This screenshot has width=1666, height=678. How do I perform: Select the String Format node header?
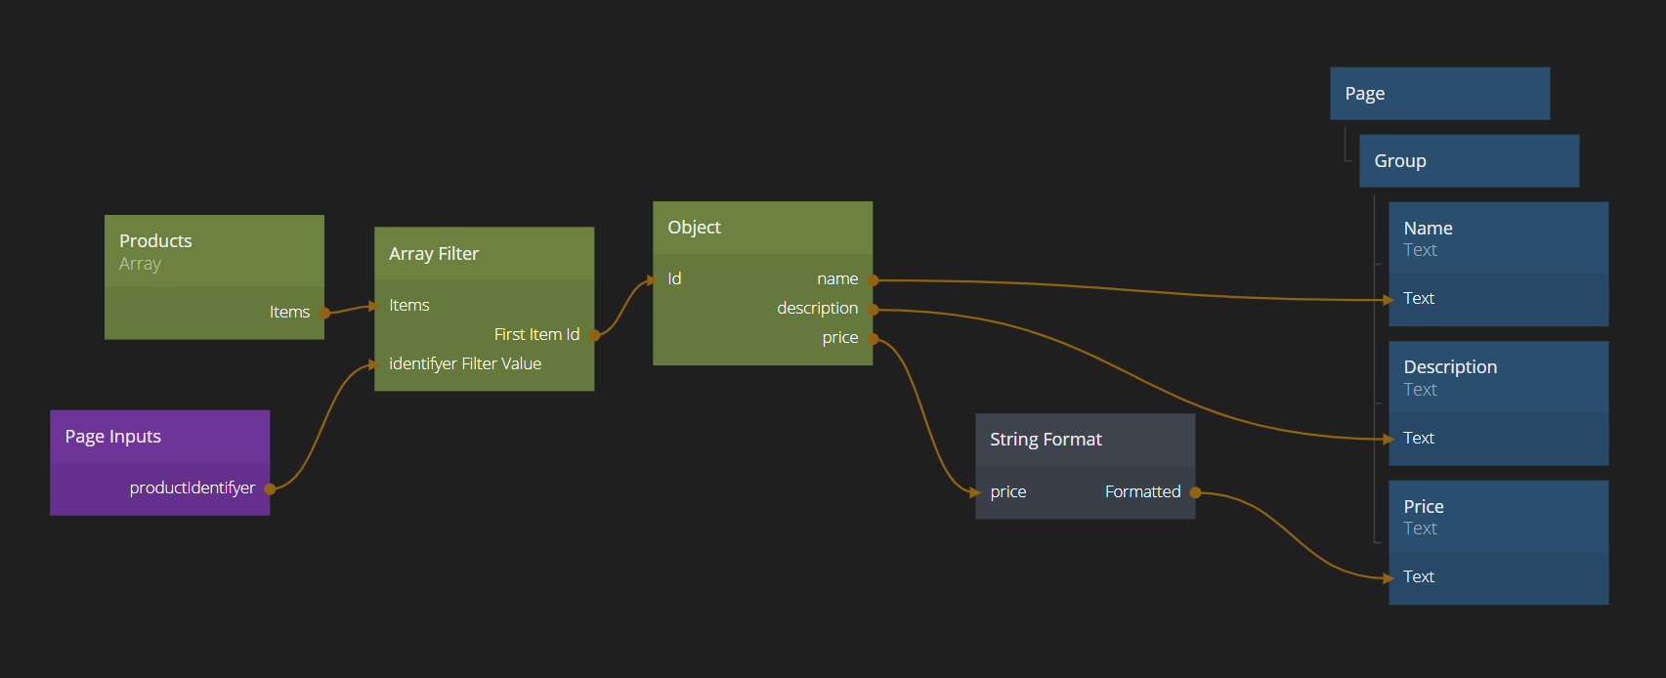point(1085,440)
